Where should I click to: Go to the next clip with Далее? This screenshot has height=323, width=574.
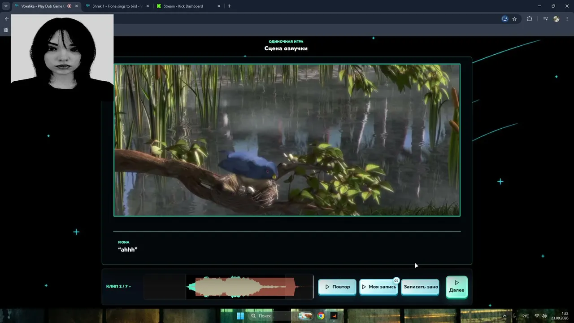pyautogui.click(x=457, y=287)
